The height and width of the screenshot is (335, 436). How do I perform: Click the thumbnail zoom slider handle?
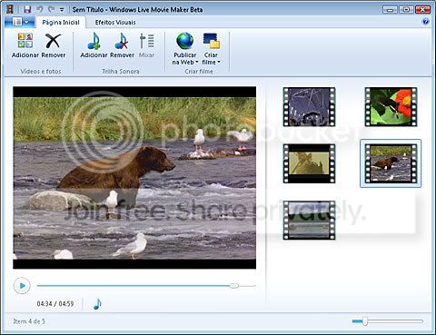[x=365, y=320]
